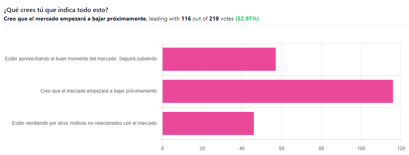Viewport: 409px width, 155px height.
Task: Click the x-axis tick label 80
Action: click(321, 148)
